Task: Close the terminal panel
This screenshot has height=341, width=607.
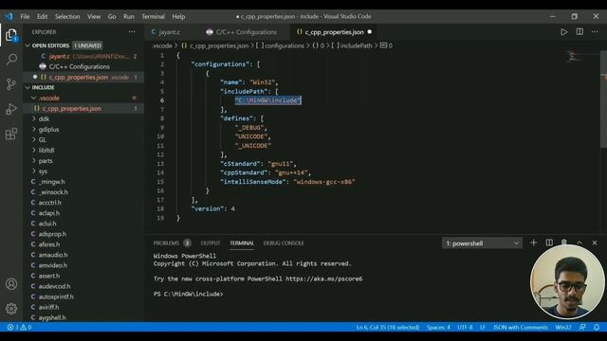Action: (595, 242)
